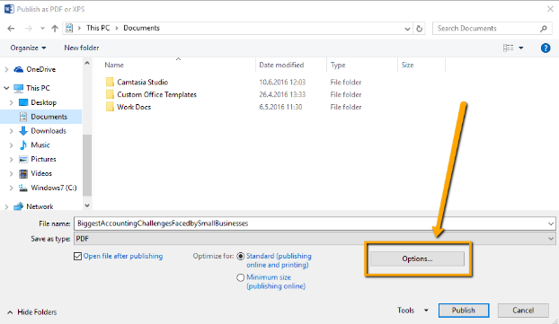
Task: Open the view options dropdown arrow
Action: (x=521, y=48)
